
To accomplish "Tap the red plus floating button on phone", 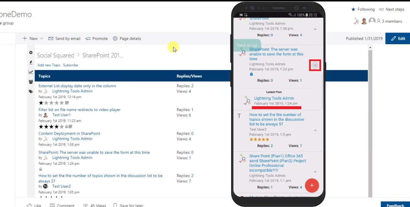I will [312, 185].
